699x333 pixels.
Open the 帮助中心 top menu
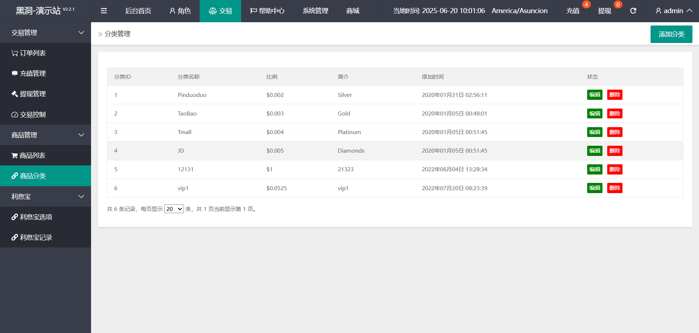(267, 11)
